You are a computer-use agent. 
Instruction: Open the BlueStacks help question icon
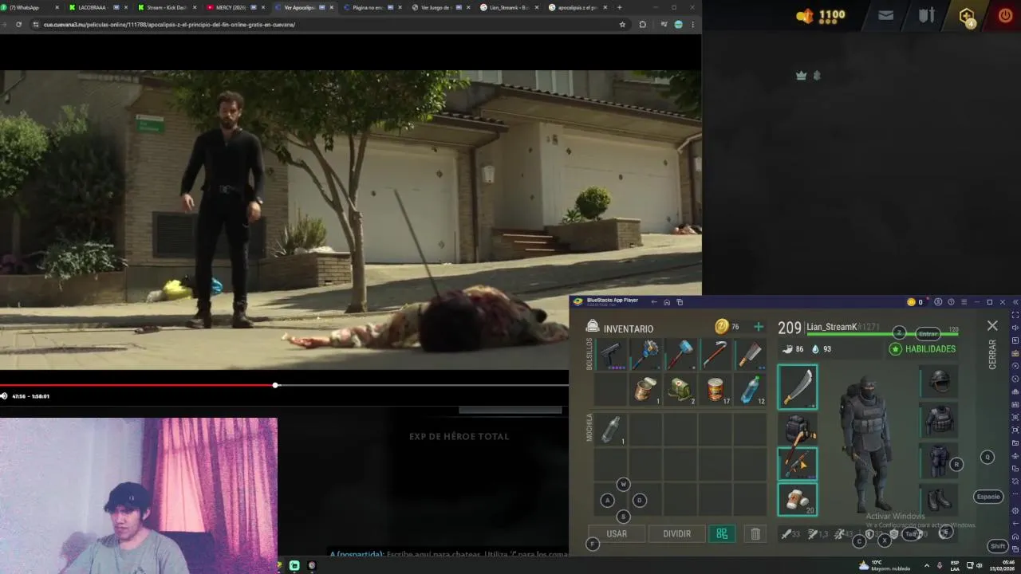[x=951, y=302]
